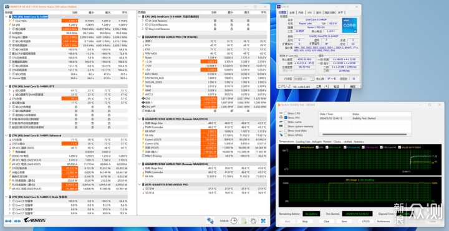Click the AIDA64 log list horizontal scrollbar

[x=365, y=134]
